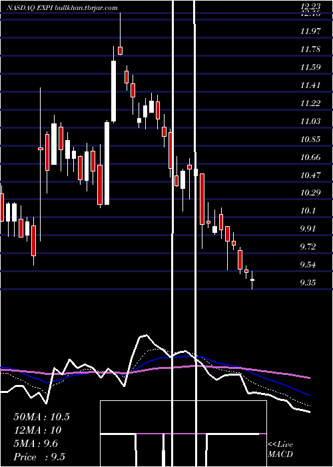Click the 50MA : 10.5 legend value
Screen dimensions: 333x467
[41, 417]
